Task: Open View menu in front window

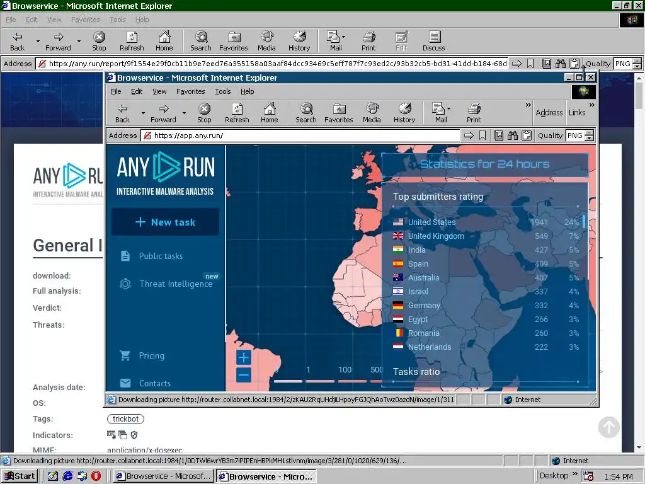Action: [159, 91]
